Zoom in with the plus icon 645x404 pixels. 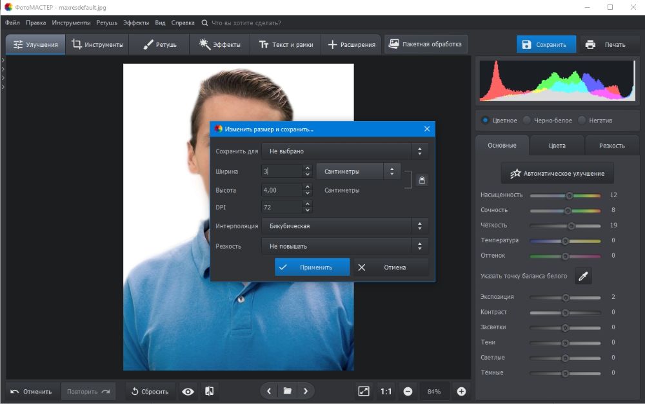click(x=461, y=391)
